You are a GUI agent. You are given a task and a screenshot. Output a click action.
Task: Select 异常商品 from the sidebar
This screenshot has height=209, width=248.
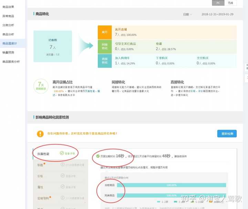(9, 16)
